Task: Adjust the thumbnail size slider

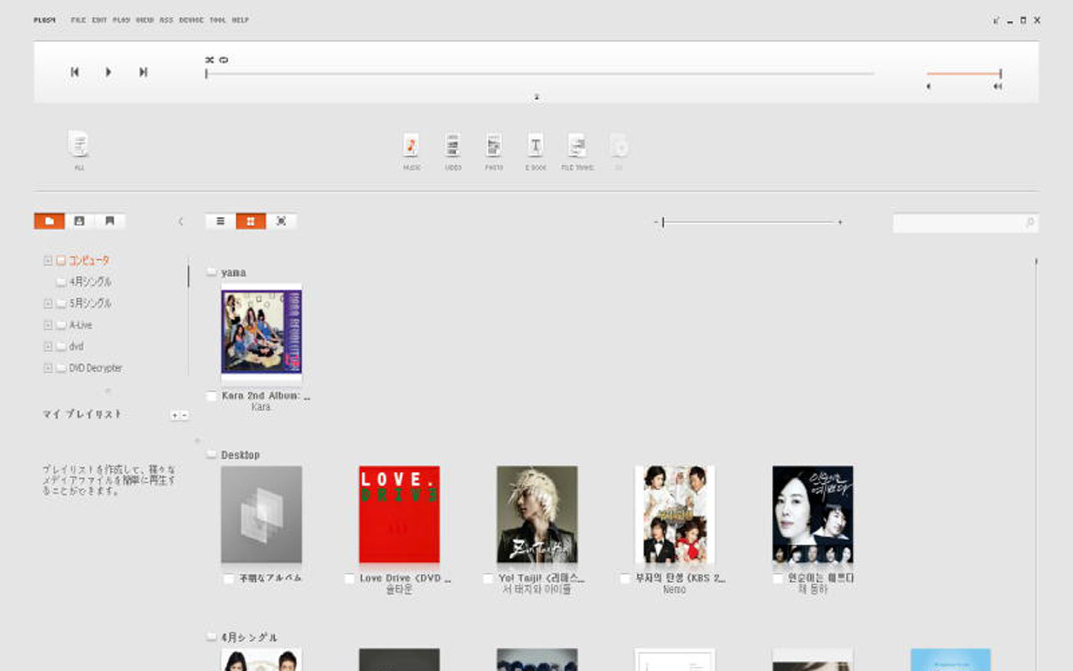Action: pos(749,222)
